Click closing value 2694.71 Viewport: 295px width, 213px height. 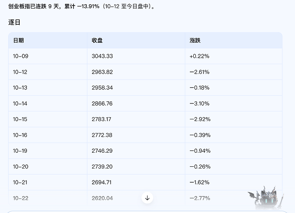pyautogui.click(x=102, y=182)
